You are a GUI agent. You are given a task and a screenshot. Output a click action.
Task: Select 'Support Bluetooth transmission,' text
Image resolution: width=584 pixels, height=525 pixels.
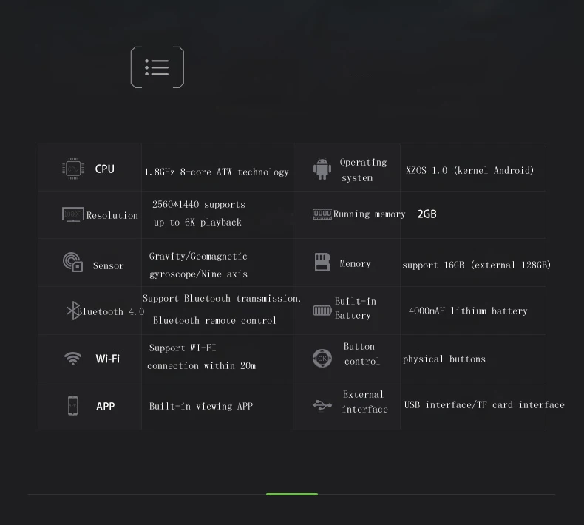tap(222, 299)
